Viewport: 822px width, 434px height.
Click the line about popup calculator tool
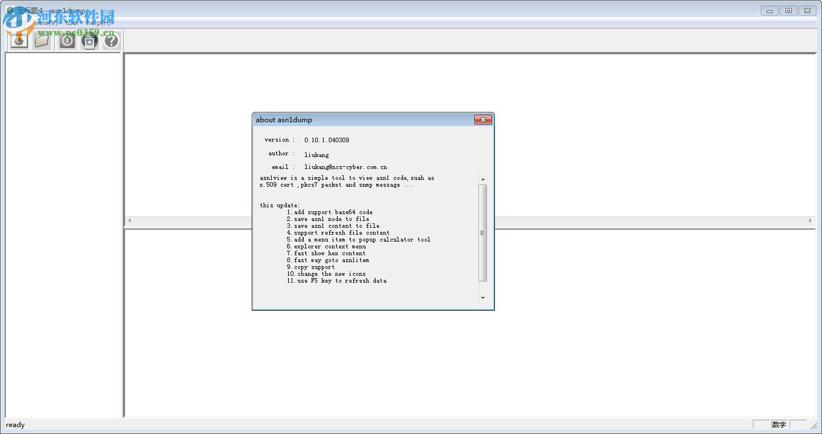[358, 240]
